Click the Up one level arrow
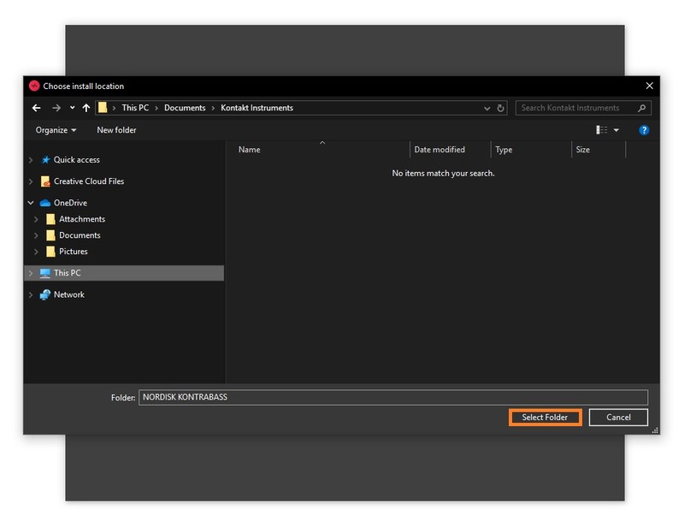This screenshot has width=684, height=528. coord(86,108)
